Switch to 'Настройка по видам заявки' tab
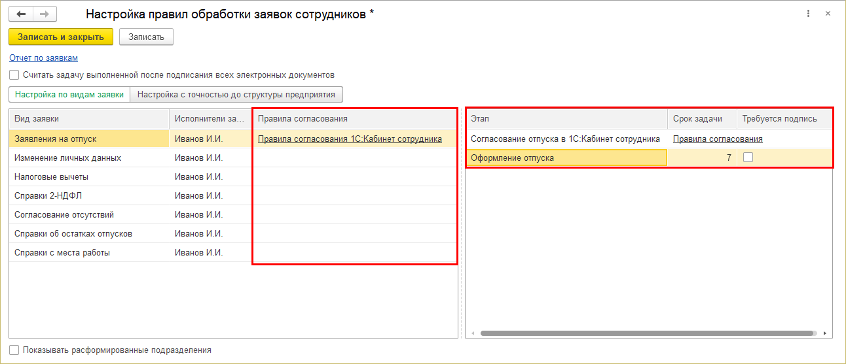The image size is (846, 364). click(69, 94)
